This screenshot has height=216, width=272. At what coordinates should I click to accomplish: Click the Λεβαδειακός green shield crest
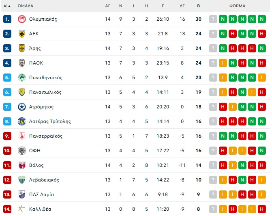(x=22, y=180)
